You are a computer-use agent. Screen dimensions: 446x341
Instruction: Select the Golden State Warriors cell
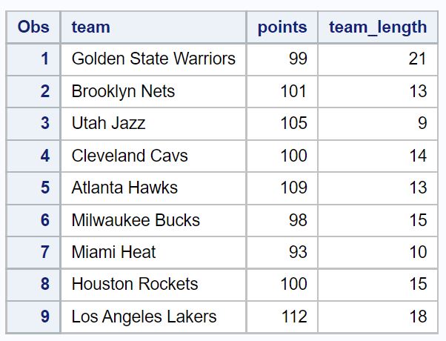click(153, 59)
